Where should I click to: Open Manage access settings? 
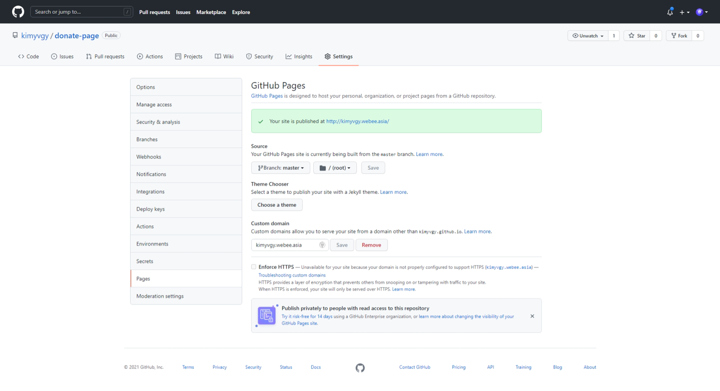(186, 105)
